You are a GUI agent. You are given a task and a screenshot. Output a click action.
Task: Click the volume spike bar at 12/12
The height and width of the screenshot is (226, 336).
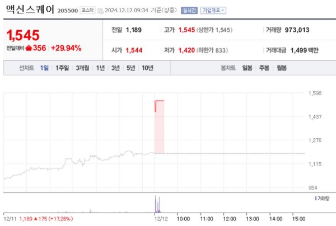tap(155, 204)
